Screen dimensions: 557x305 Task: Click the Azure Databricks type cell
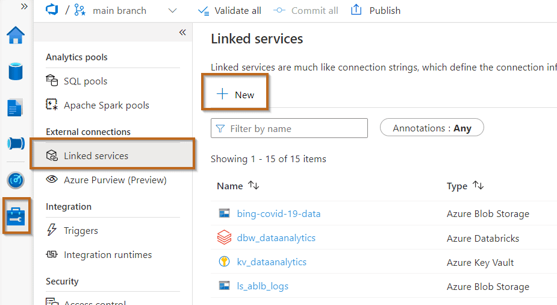483,238
